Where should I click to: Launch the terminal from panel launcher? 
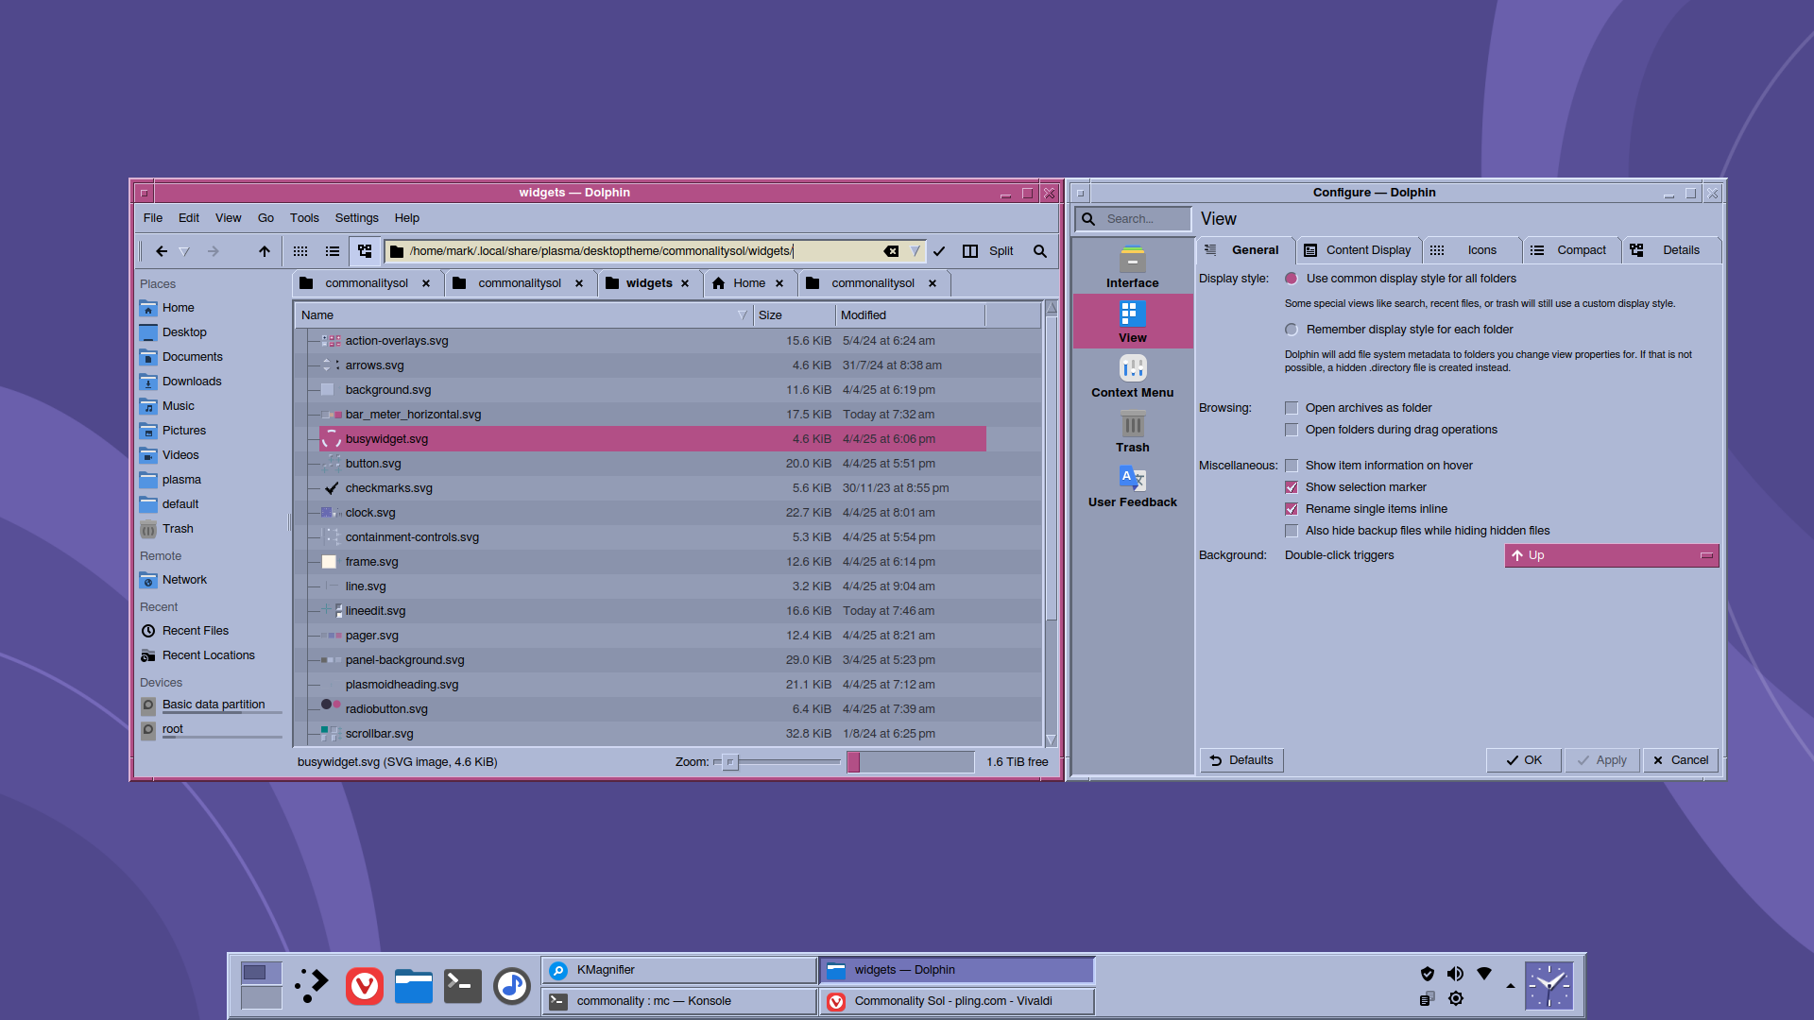coord(463,986)
